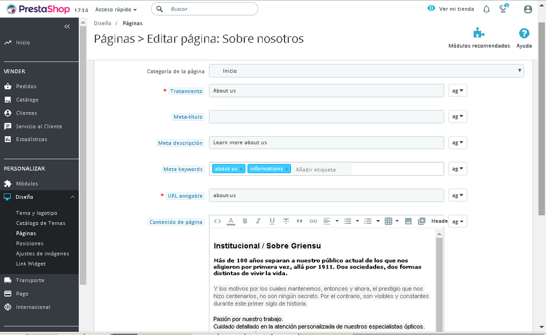Select Link Widget submenu item
This screenshot has width=546, height=335.
pos(31,264)
